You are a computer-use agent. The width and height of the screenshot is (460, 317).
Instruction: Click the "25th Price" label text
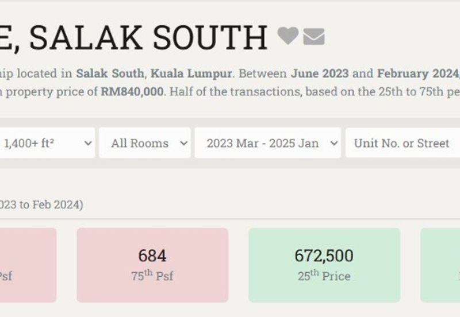pos(324,276)
